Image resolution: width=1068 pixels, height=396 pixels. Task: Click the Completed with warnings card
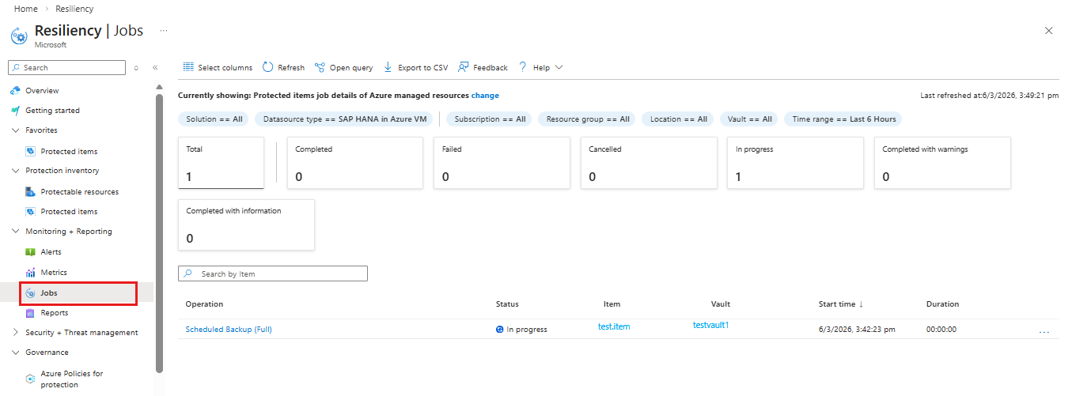942,163
